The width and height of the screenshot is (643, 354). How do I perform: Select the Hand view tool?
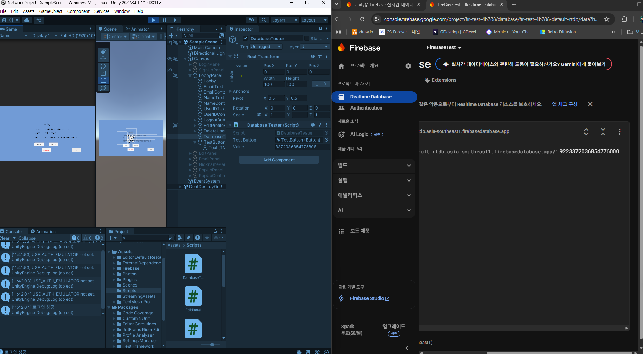[103, 51]
